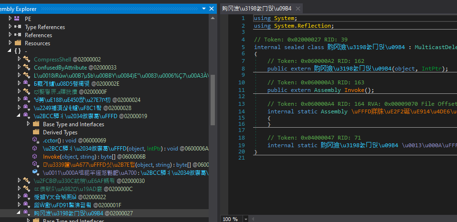This screenshot has width=457, height=222.
Task: Click the Type References node icon
Action: coord(18,27)
